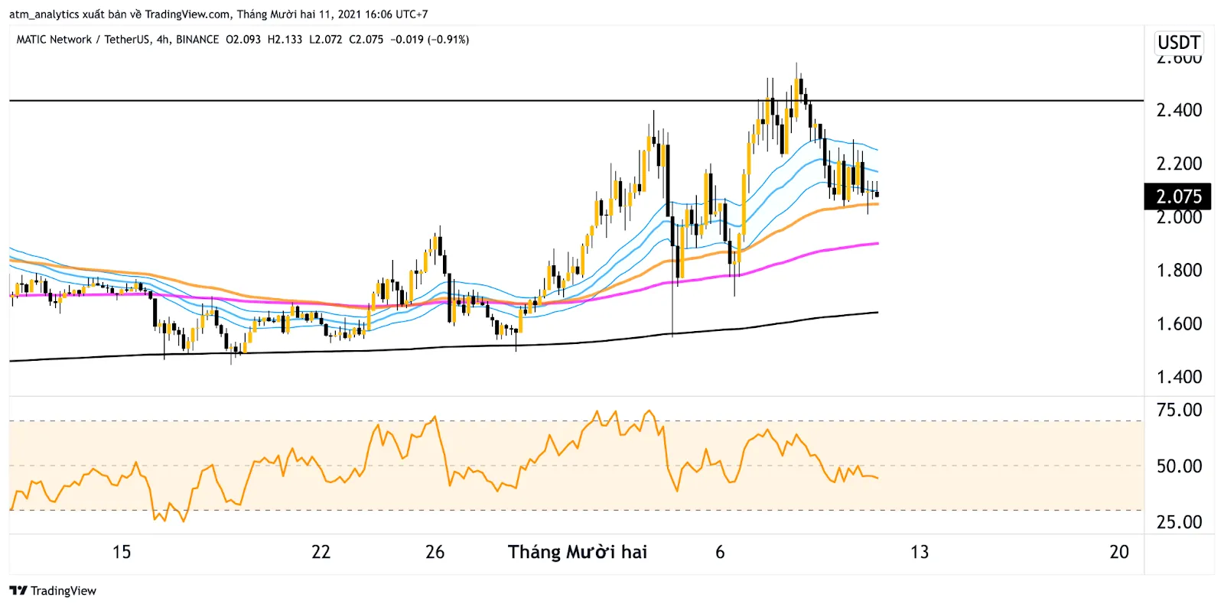This screenshot has width=1224, height=607.
Task: Click the date label 6 on time axis
Action: coord(720,552)
